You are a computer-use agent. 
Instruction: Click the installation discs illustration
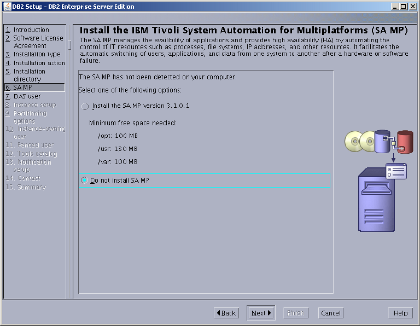[359, 141]
